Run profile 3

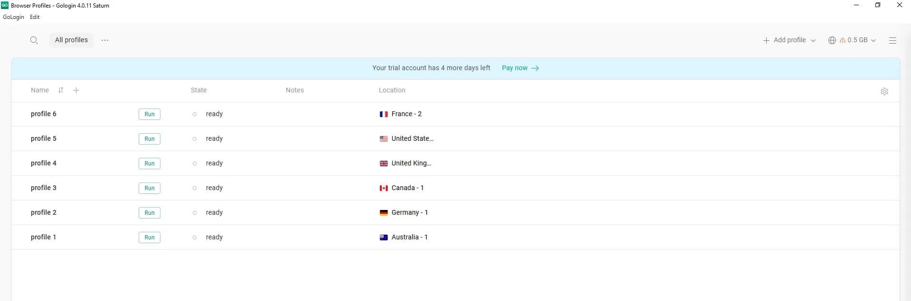[x=149, y=188]
